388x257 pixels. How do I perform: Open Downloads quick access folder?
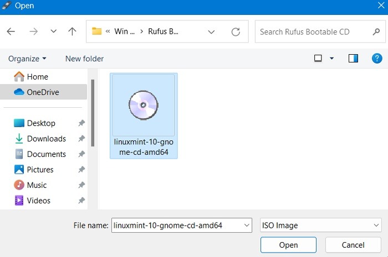pos(40,139)
